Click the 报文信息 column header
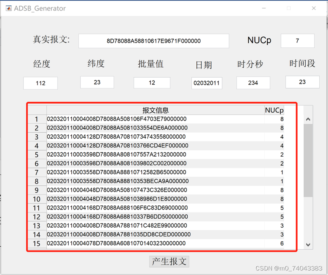The height and width of the screenshot is (275, 328). click(155, 110)
